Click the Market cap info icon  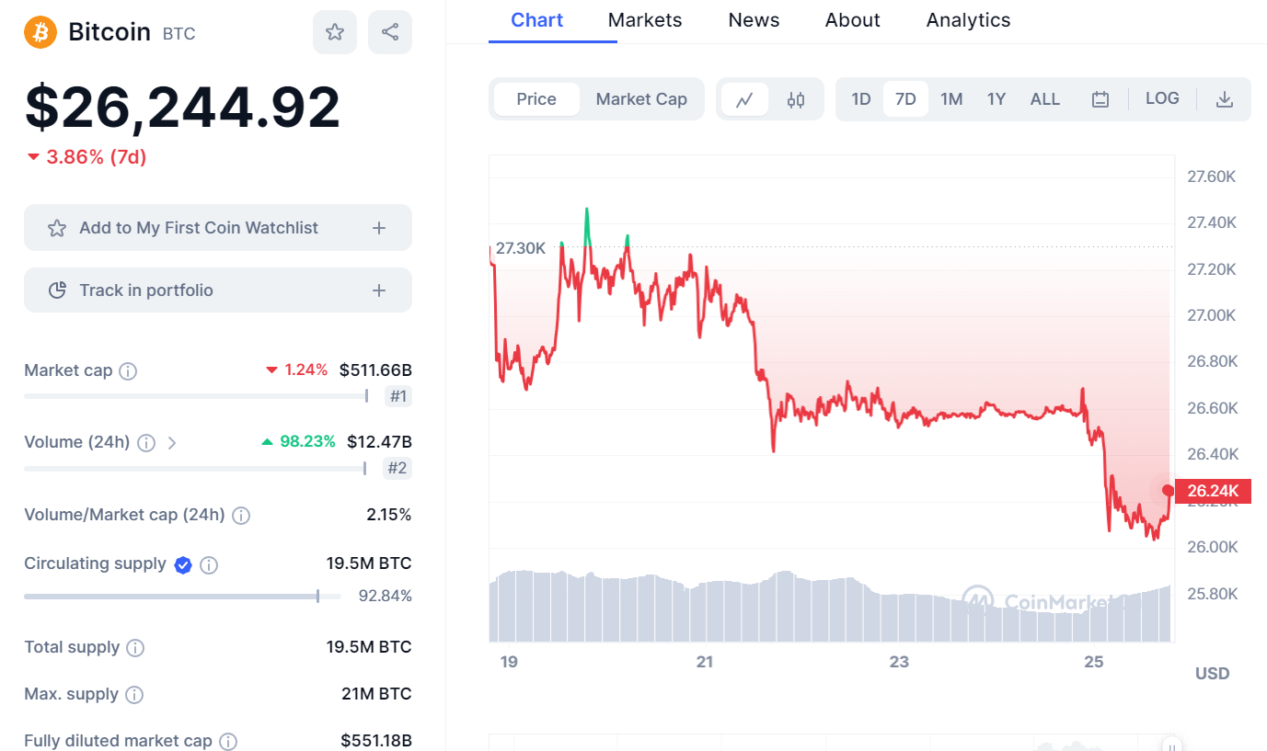129,371
